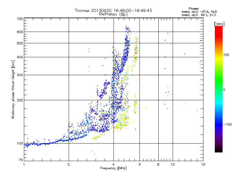The image size is (239, 179).
Task: Click the "mean, sd,O: -97.6, 16.8" line
Action: tap(199, 12)
